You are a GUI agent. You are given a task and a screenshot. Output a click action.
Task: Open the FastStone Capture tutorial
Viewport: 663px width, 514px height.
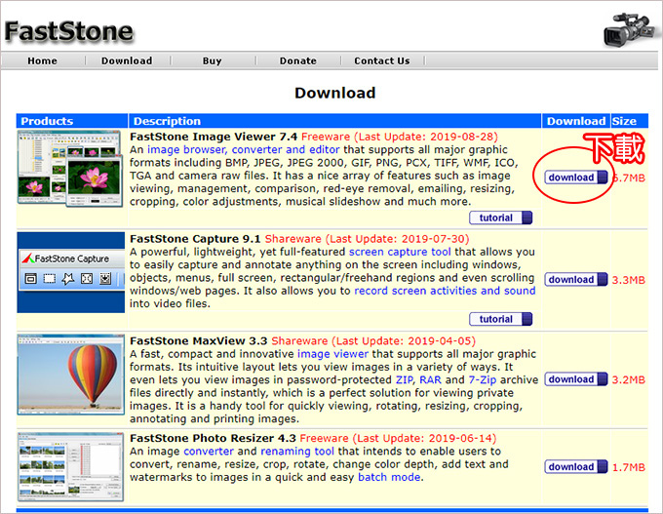(500, 319)
